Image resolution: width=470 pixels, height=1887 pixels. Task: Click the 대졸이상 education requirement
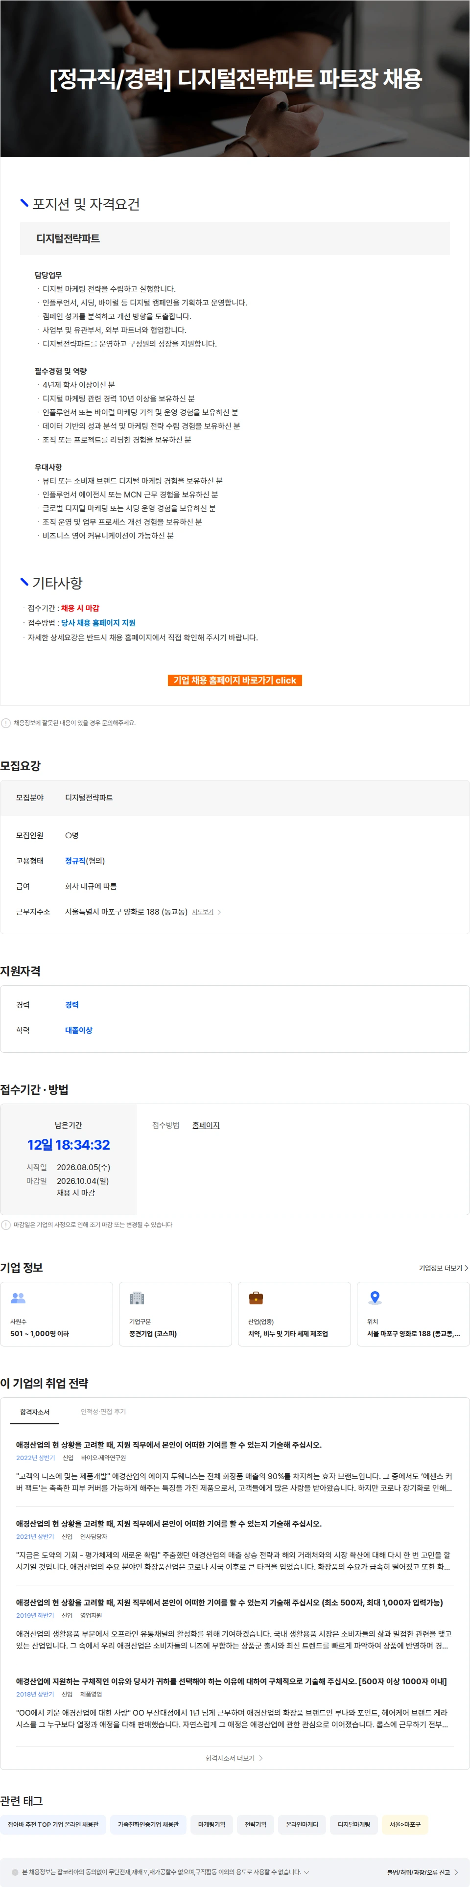[78, 1030]
